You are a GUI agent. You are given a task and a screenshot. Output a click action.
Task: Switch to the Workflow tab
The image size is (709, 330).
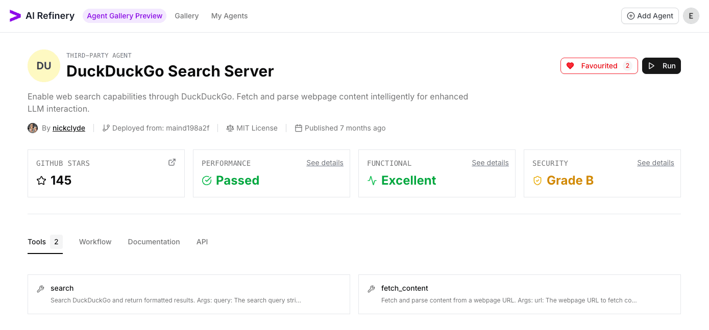pos(95,242)
